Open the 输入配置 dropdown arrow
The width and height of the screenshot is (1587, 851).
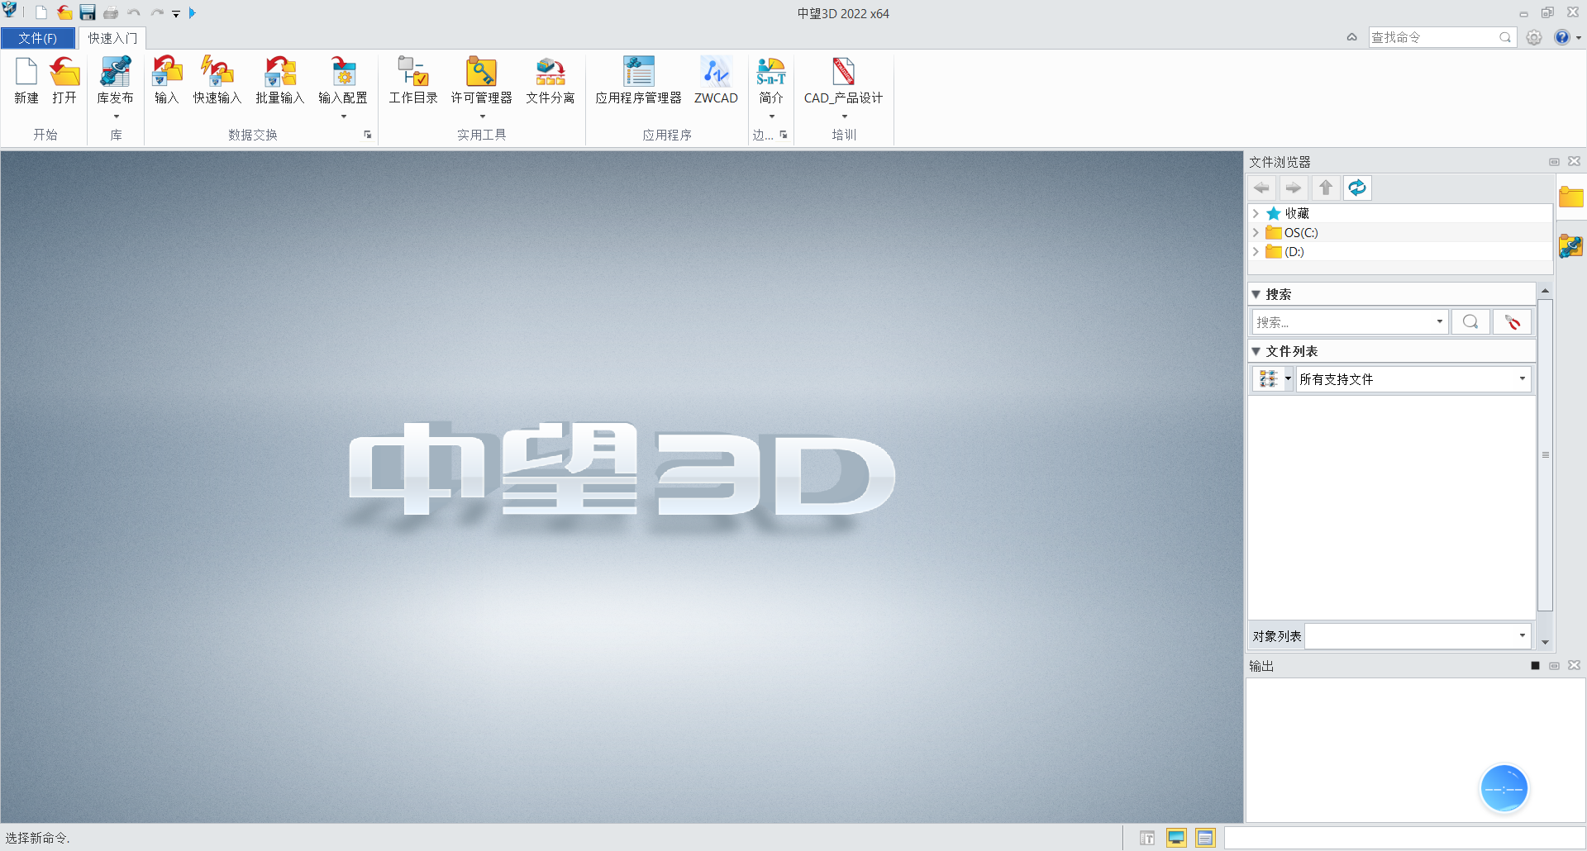click(x=344, y=116)
